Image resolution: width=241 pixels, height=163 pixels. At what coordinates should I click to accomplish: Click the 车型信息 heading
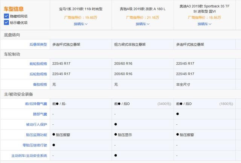[x=14, y=9]
